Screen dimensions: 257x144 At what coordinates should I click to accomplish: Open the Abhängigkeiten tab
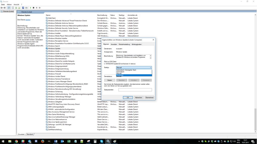click(137, 44)
